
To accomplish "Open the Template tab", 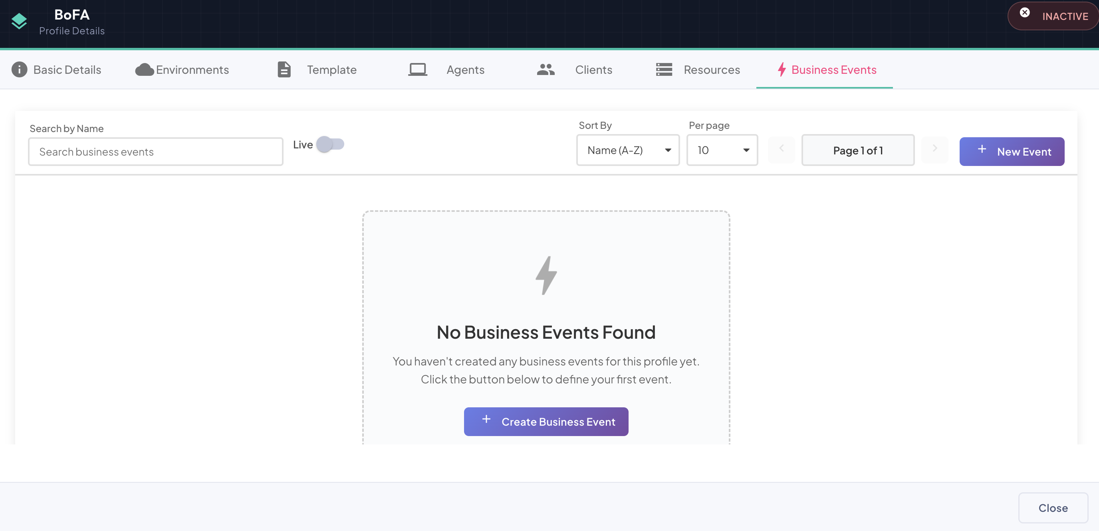I will coord(317,69).
